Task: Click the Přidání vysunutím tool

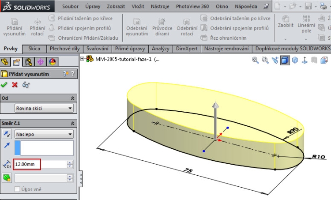Action: 15,27
